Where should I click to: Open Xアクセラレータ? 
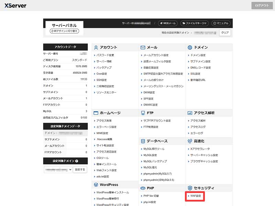click(x=200, y=149)
